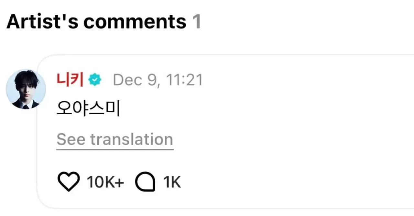Click the See translation link
The width and height of the screenshot is (414, 216).
click(115, 139)
